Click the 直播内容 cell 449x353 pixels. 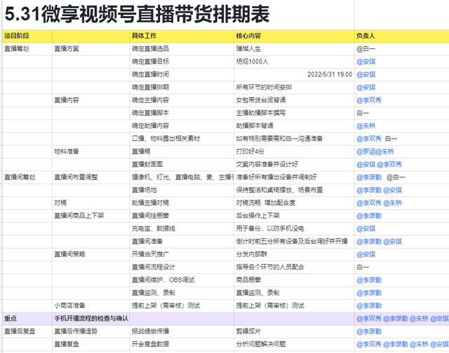click(x=91, y=100)
